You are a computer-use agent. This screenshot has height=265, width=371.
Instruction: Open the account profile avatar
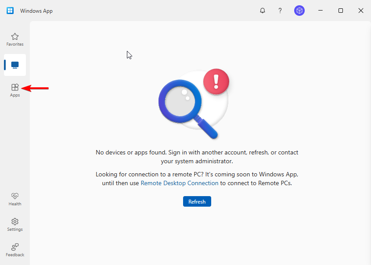click(x=299, y=11)
